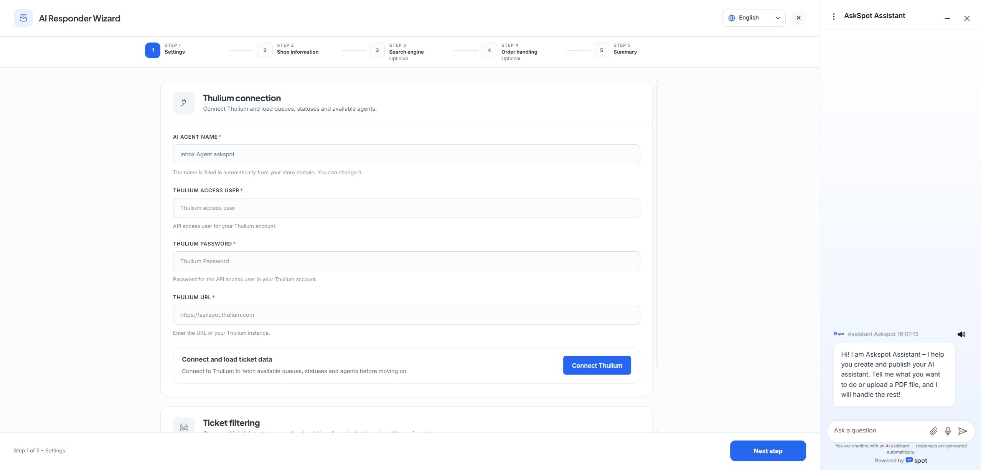This screenshot has height=470, width=981.
Task: Minimize the AskSpot Assistant panel
Action: (x=947, y=18)
